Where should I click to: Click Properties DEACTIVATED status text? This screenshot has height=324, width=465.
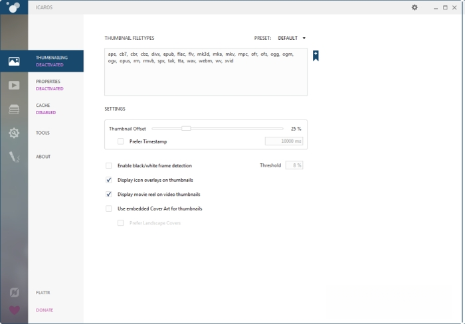click(x=50, y=88)
